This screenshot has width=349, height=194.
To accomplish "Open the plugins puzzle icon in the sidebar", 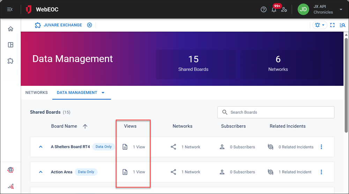I will [x=10, y=61].
